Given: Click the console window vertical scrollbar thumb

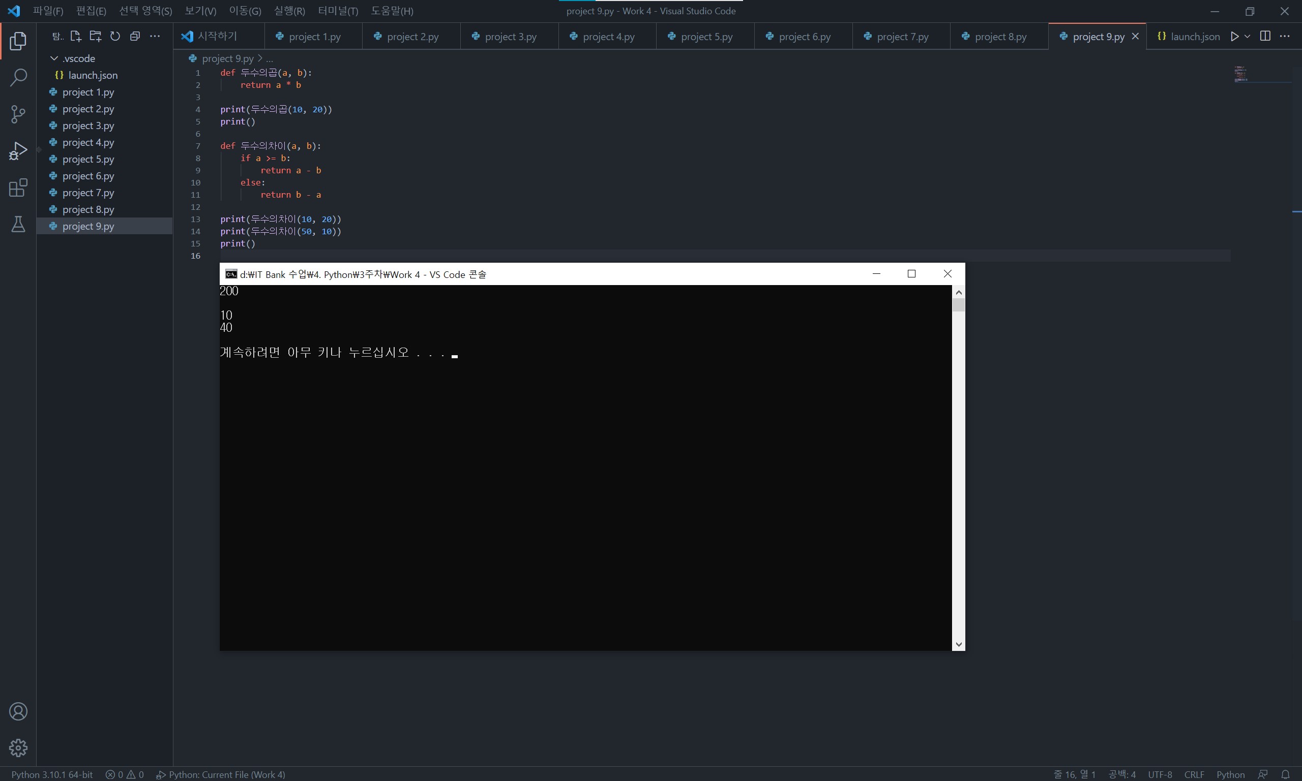Looking at the screenshot, I should point(958,305).
